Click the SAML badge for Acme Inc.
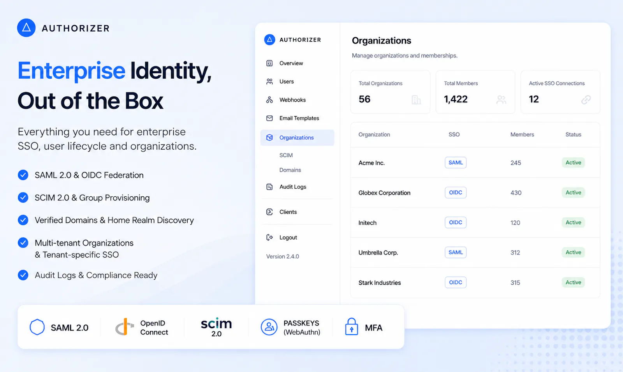Image resolution: width=623 pixels, height=372 pixels. (x=456, y=162)
